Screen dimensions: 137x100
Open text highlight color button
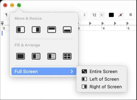coord(121,15)
